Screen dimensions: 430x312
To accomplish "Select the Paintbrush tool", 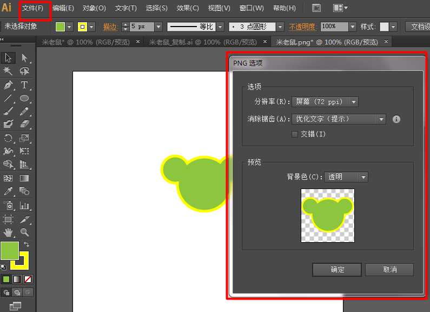I will pos(8,111).
